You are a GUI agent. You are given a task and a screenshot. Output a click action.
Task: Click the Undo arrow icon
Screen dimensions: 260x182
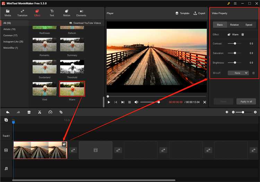pyautogui.click(x=8, y=112)
